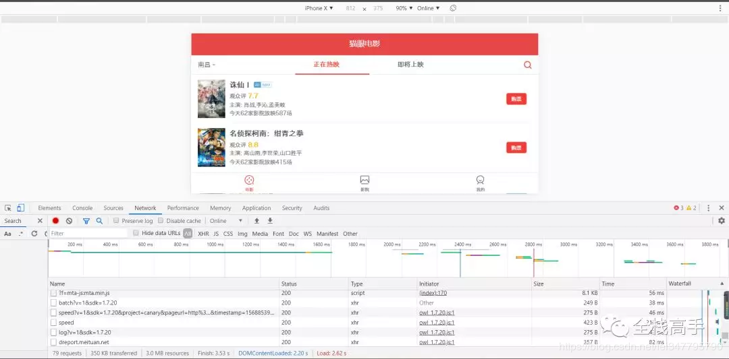Open the 电影 bottom tab icon
Image resolution: width=729 pixels, height=359 pixels.
(x=249, y=183)
